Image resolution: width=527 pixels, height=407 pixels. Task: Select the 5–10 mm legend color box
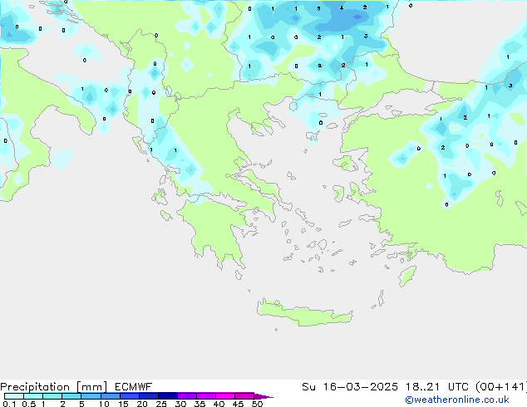pos(91,396)
